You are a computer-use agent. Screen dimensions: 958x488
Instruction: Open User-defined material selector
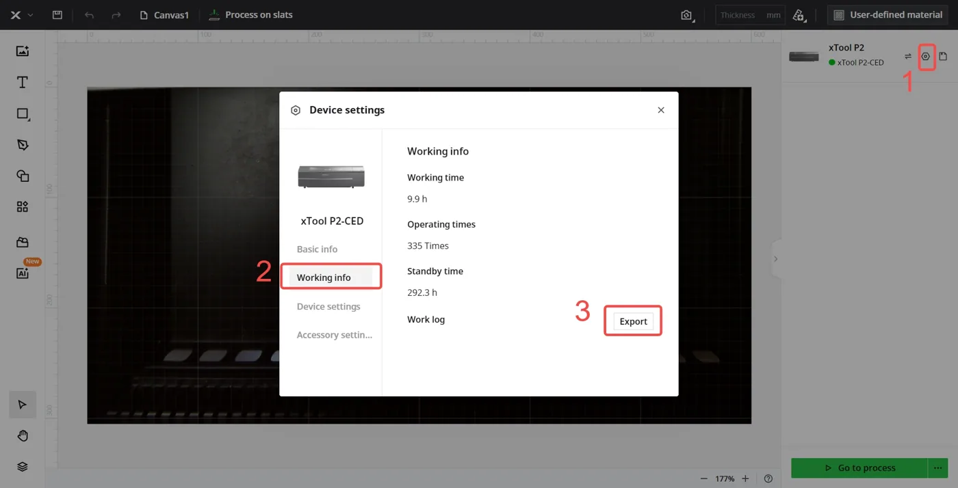click(888, 15)
